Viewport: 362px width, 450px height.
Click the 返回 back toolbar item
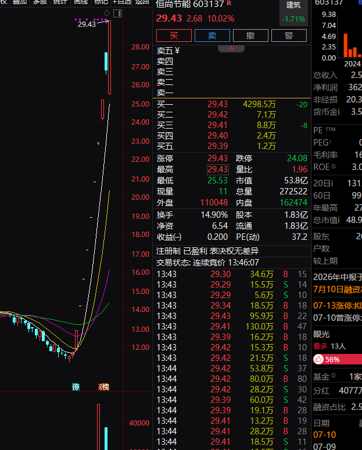coord(142,2)
